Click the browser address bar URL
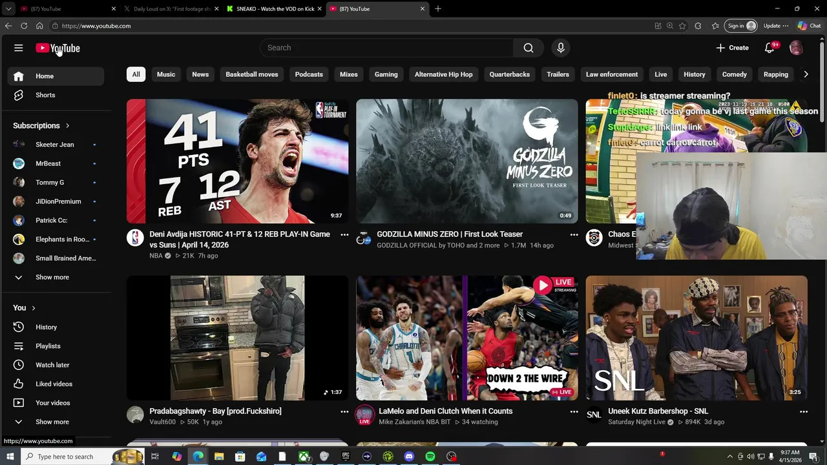The image size is (827, 465). [96, 26]
